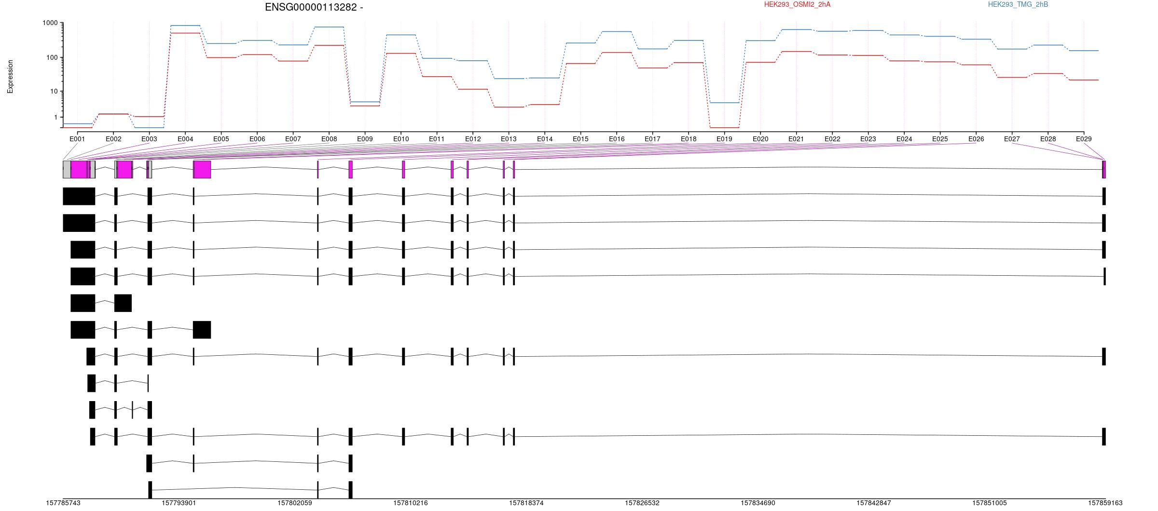Click the large magenta exon in the gene model

pyautogui.click(x=202, y=169)
